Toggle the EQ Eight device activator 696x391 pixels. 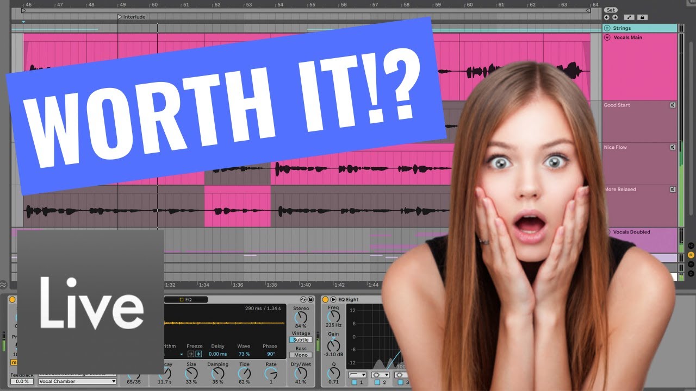(325, 299)
